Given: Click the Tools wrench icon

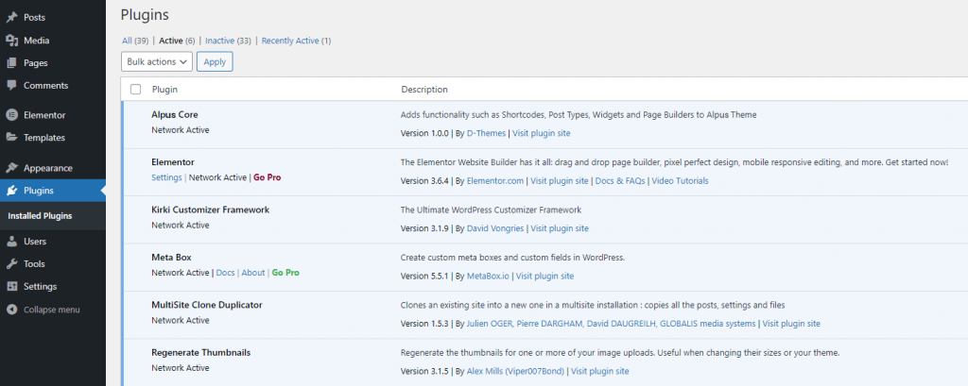Looking at the screenshot, I should 11,264.
